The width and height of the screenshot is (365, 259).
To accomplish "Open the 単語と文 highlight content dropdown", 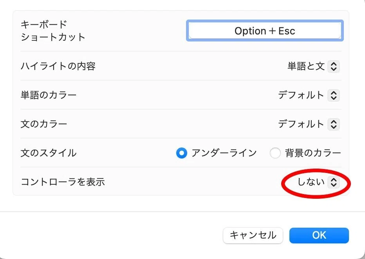I will pos(313,67).
